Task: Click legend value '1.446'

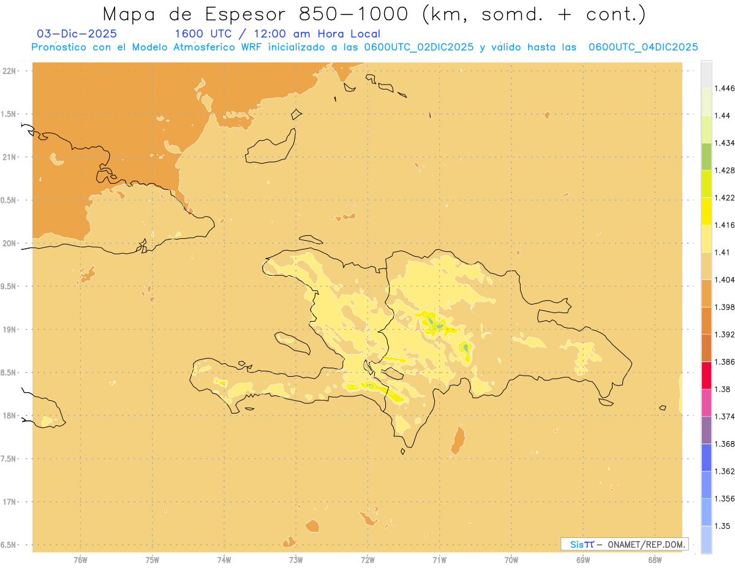Action: [726, 88]
